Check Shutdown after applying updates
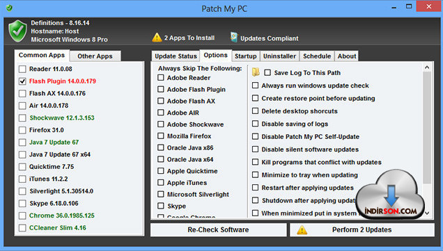This screenshot has height=251, width=443. 255,200
